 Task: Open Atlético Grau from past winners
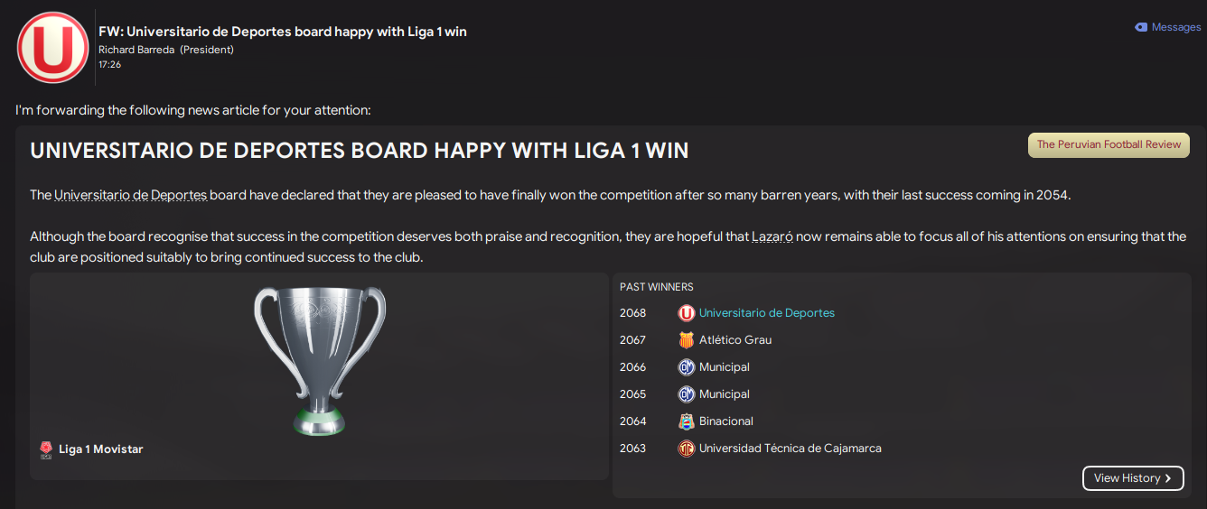[734, 340]
